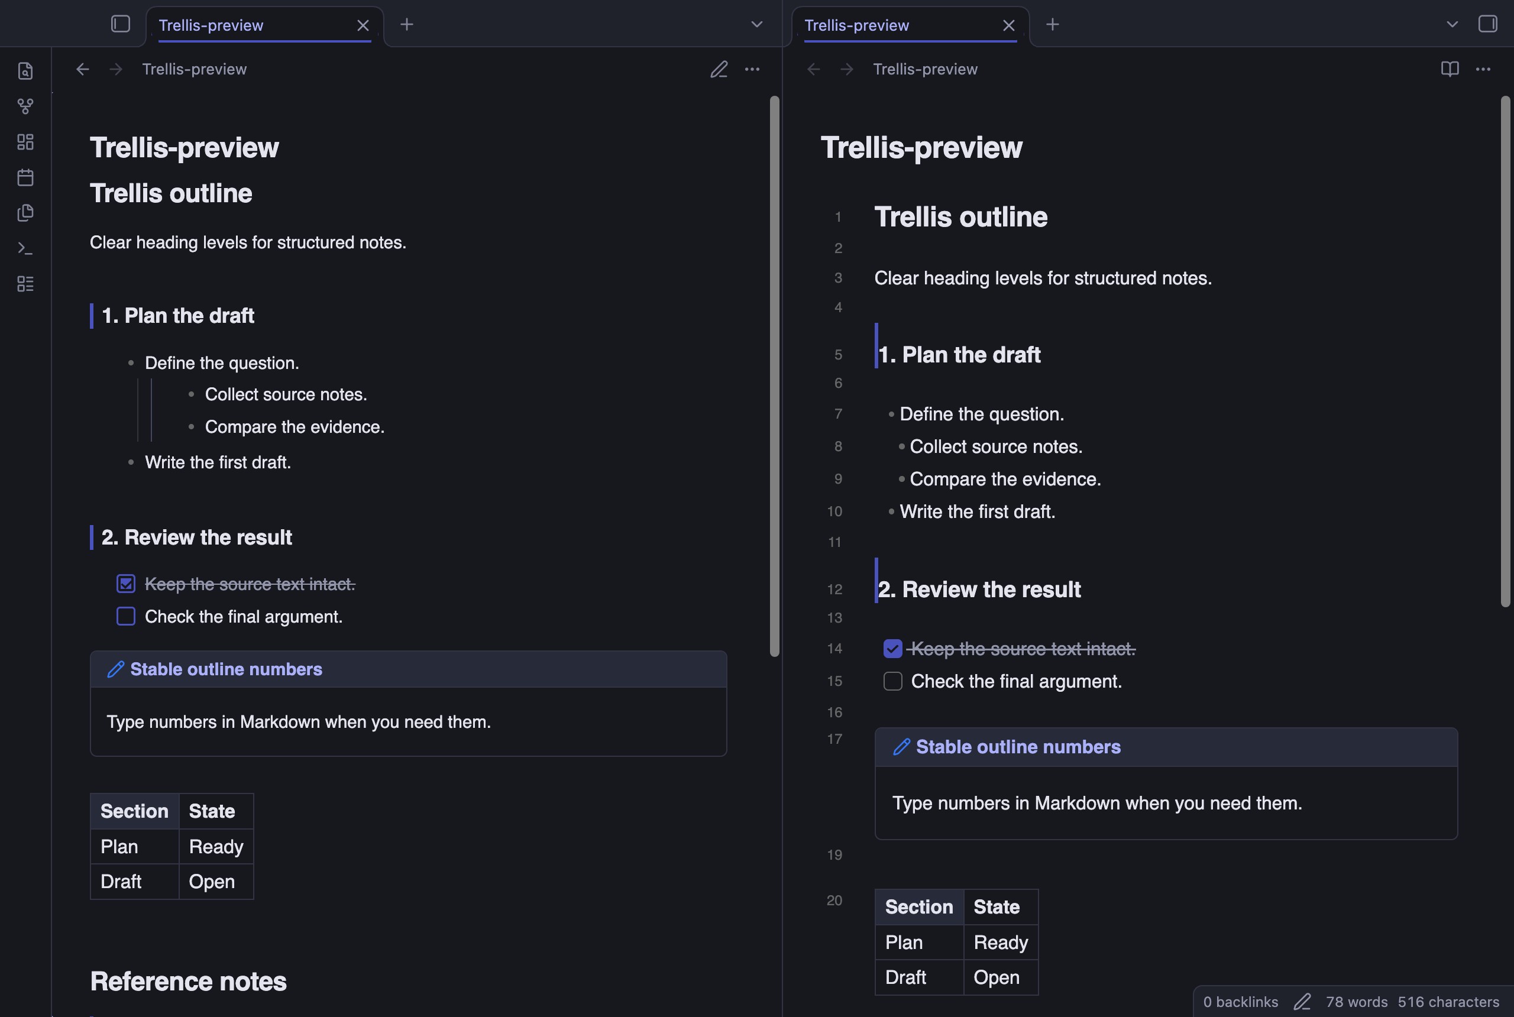Open daily note calendar icon
This screenshot has height=1017, width=1514.
click(25, 177)
